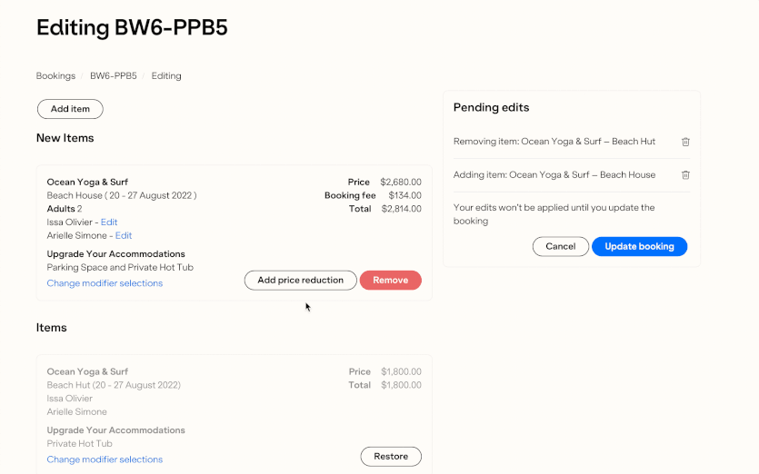
Task: Change modifier selections for Beach Hut item
Action: (x=105, y=459)
